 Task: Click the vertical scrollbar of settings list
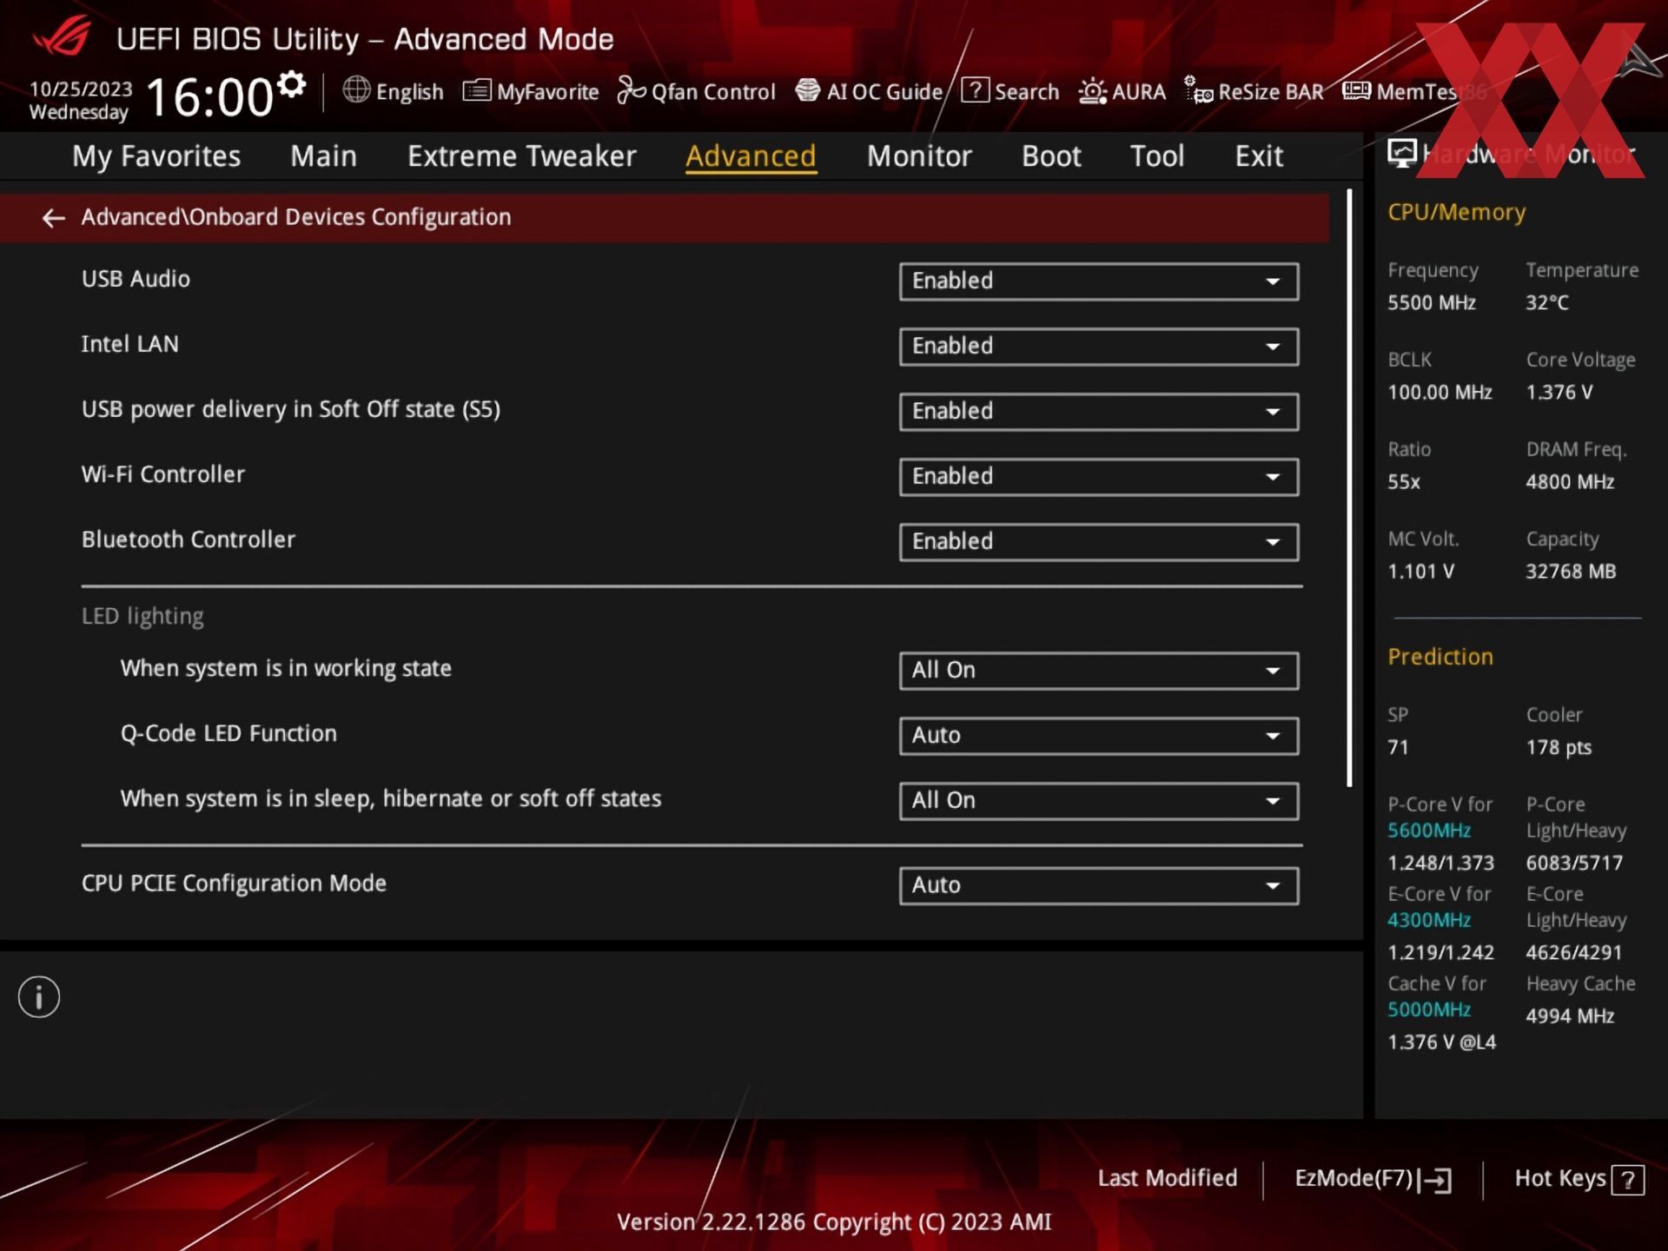pyautogui.click(x=1349, y=488)
